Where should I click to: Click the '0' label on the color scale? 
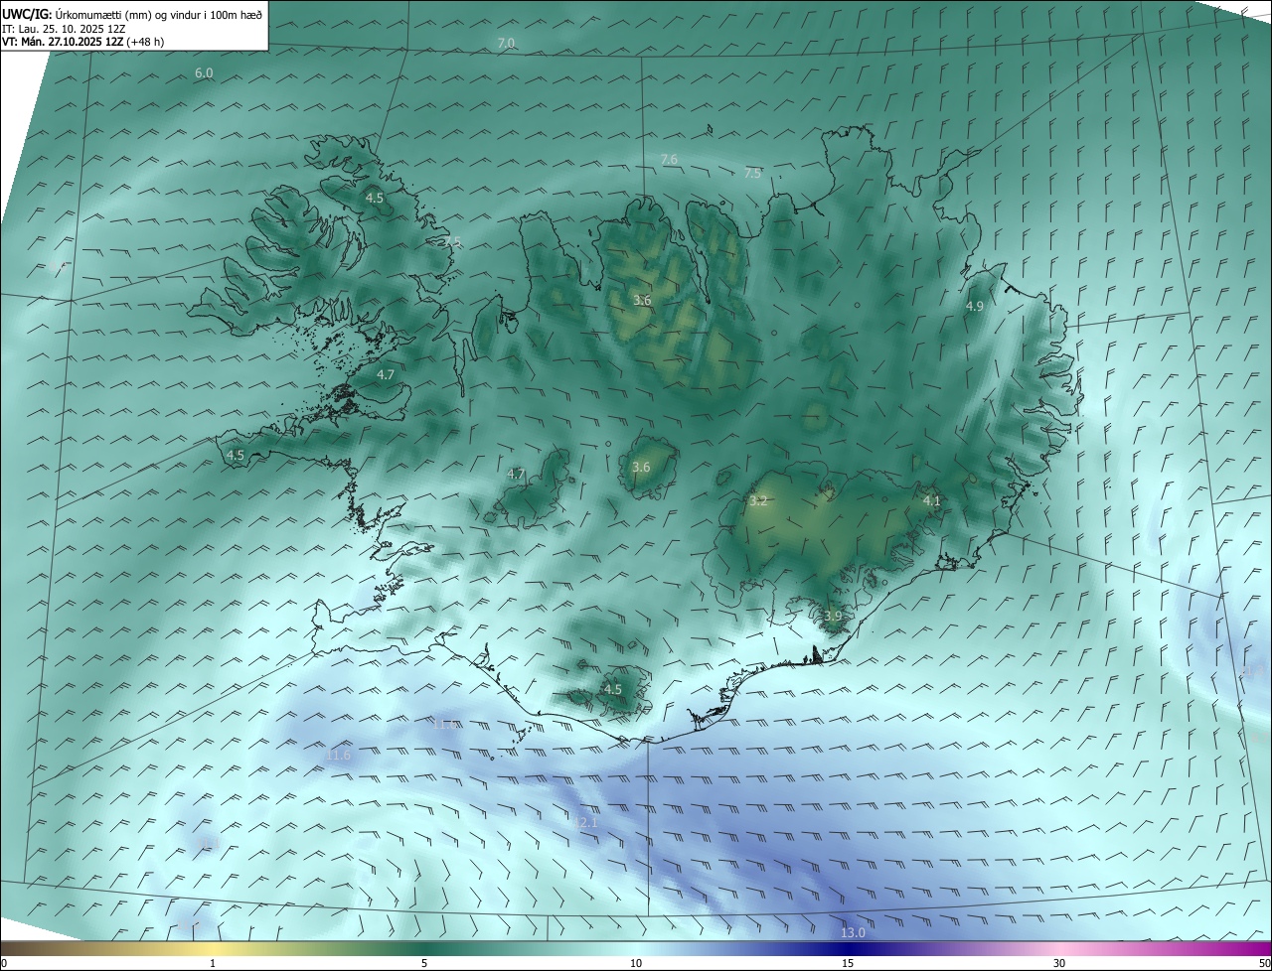(4, 963)
